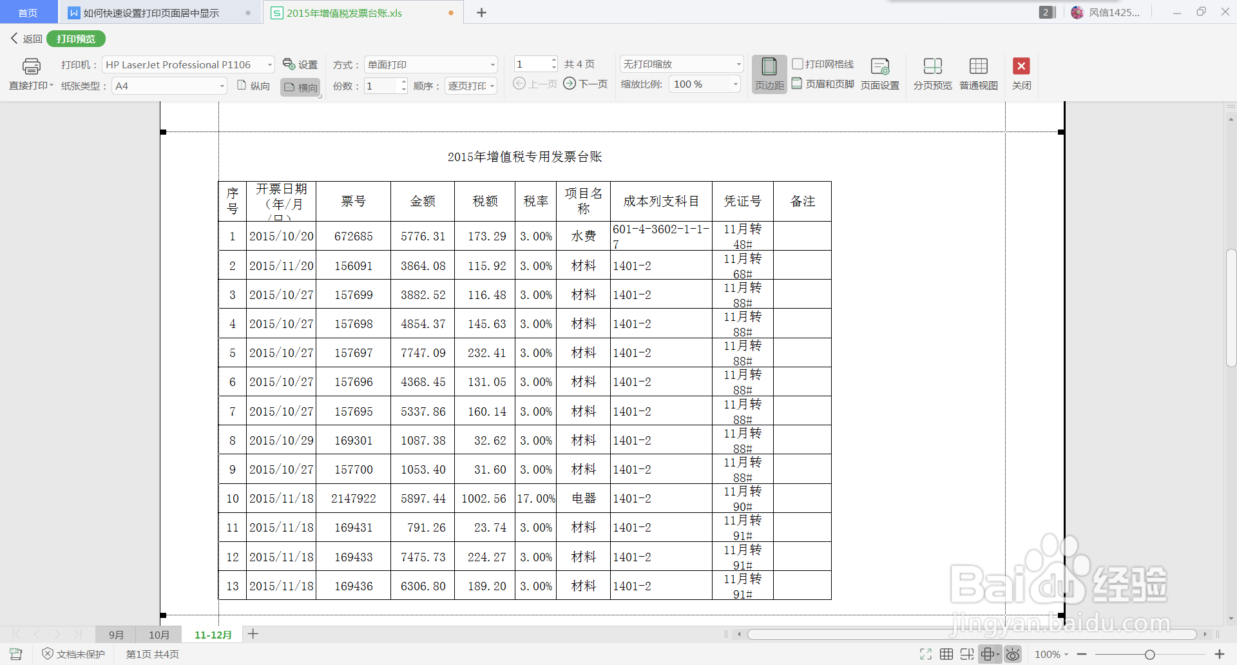
Task: Switch to 普通视图 normal view
Action: [977, 73]
